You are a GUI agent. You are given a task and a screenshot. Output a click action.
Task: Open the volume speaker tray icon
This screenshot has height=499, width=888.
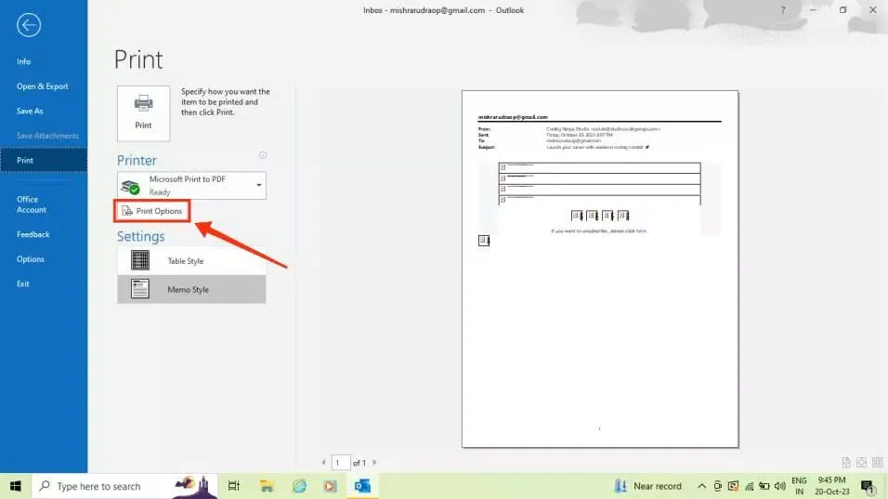780,486
